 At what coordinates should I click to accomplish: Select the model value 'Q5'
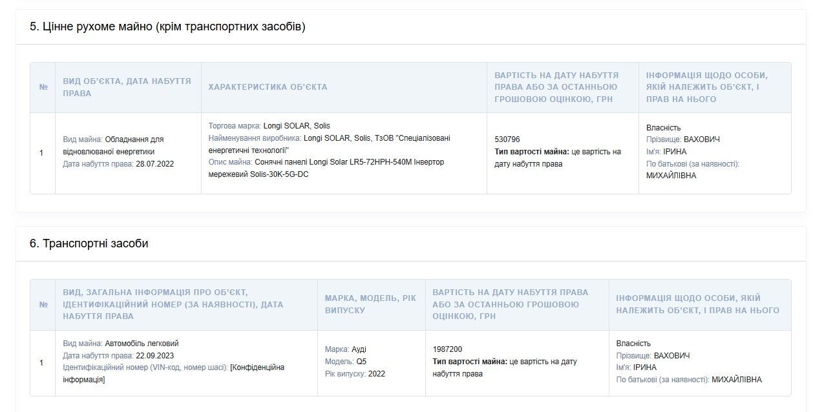tap(361, 362)
